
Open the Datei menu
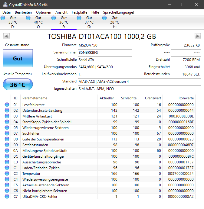coord(6,12)
